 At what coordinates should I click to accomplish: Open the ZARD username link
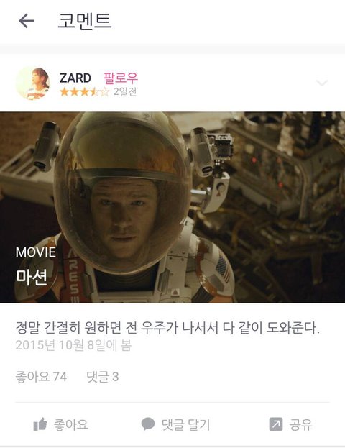pos(75,78)
